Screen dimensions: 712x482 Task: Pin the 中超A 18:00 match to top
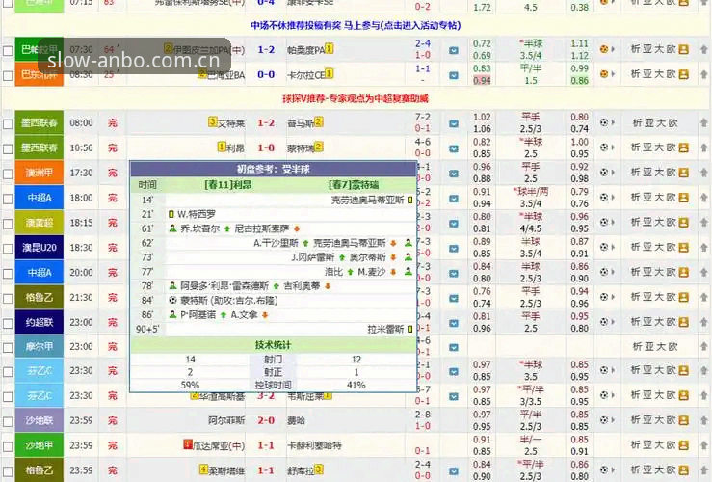click(x=704, y=198)
